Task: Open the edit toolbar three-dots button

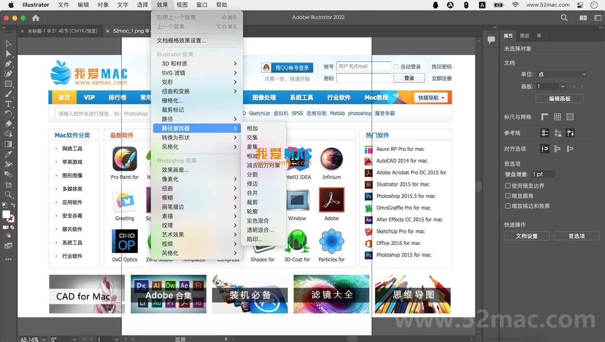Action: pos(8,259)
